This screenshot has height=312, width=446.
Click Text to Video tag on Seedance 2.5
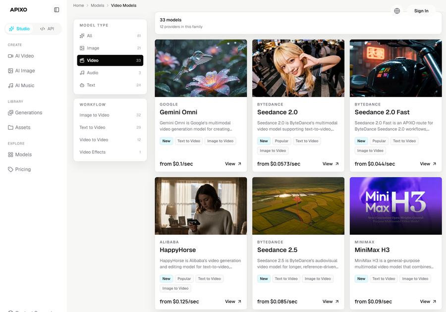click(286, 279)
